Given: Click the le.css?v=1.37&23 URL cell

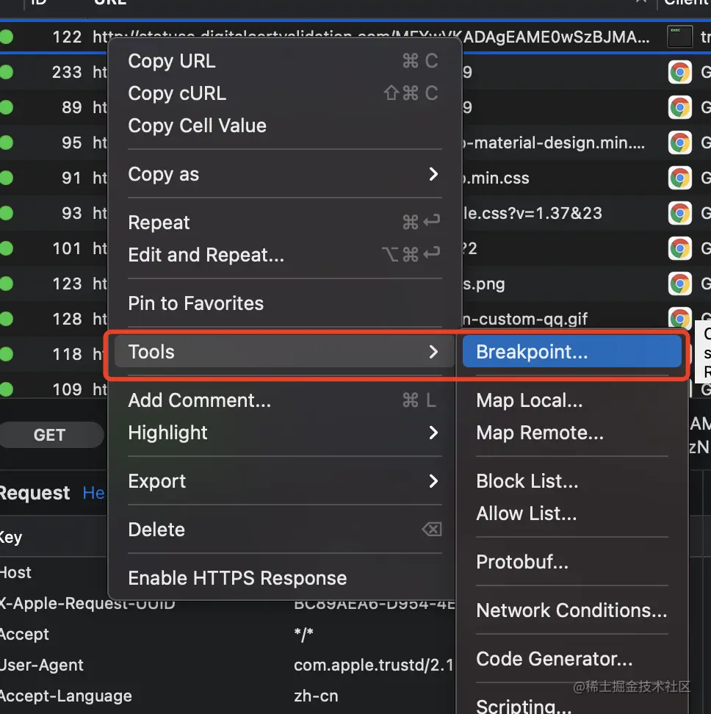Looking at the screenshot, I should click(x=533, y=213).
